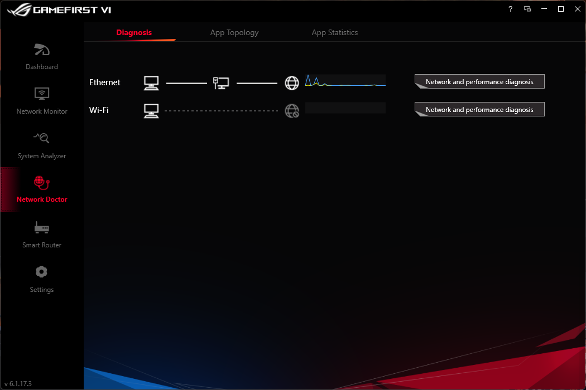Switch to the App Topology tab

click(234, 32)
